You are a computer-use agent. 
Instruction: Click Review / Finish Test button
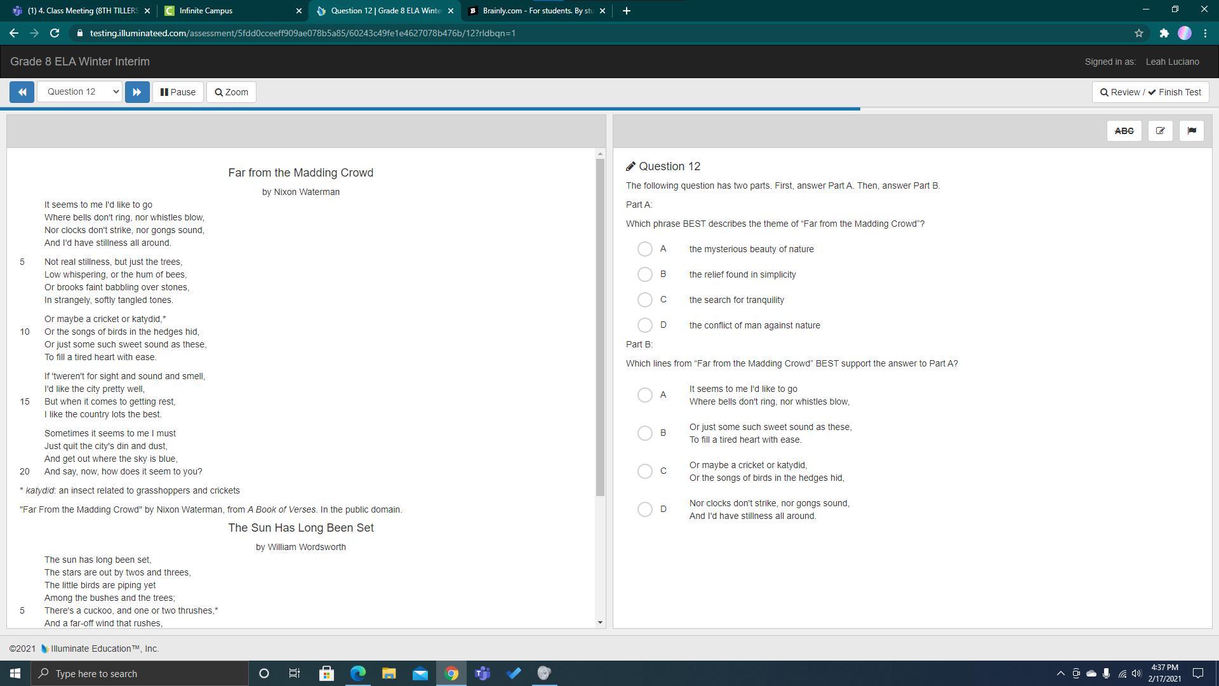pos(1150,92)
